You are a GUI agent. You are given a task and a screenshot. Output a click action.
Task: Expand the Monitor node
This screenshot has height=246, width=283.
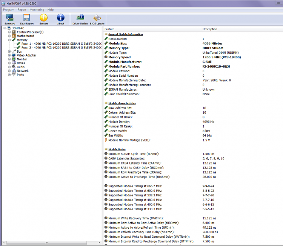pos(9,59)
